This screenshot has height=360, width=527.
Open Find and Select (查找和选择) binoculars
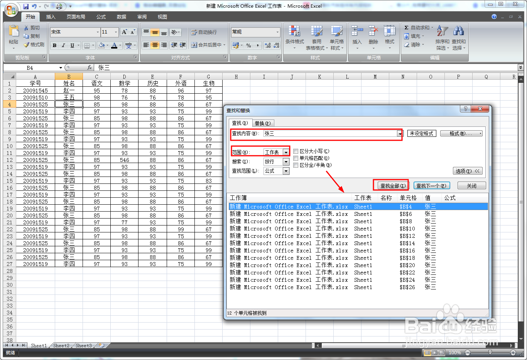tap(459, 37)
